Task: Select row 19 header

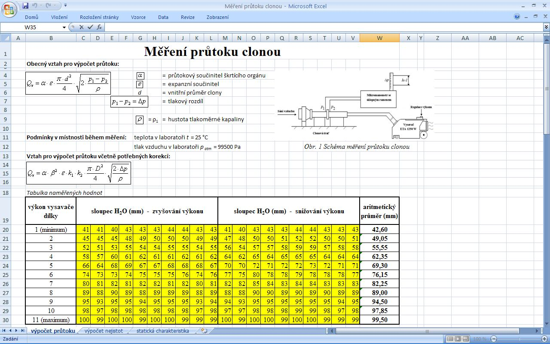Action: 5,211
